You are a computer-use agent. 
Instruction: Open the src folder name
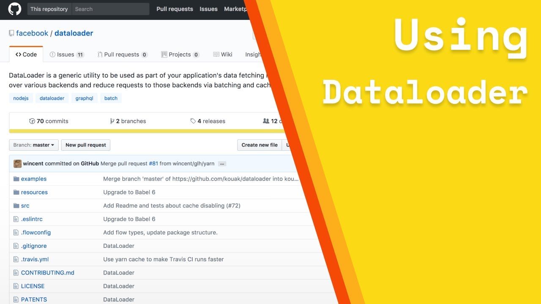point(25,206)
